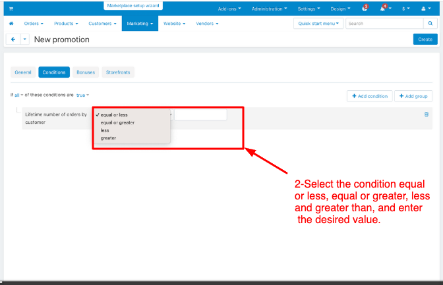The image size is (443, 285).
Task: Open the Marketing menu
Action: [x=140, y=24]
